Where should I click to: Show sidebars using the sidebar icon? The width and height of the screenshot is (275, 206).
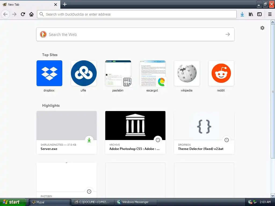(259, 14)
